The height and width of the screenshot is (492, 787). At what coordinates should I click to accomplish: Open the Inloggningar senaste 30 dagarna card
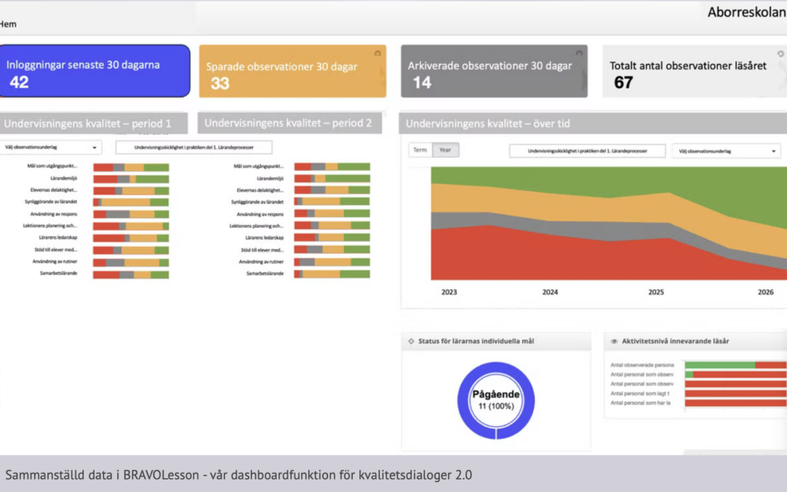click(x=95, y=71)
